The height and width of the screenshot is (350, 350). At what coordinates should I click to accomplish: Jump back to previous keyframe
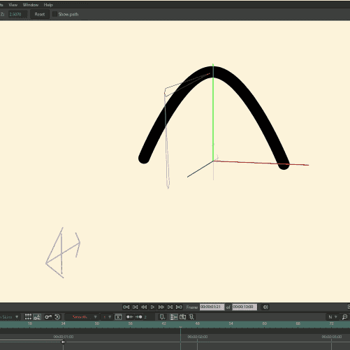point(144,307)
